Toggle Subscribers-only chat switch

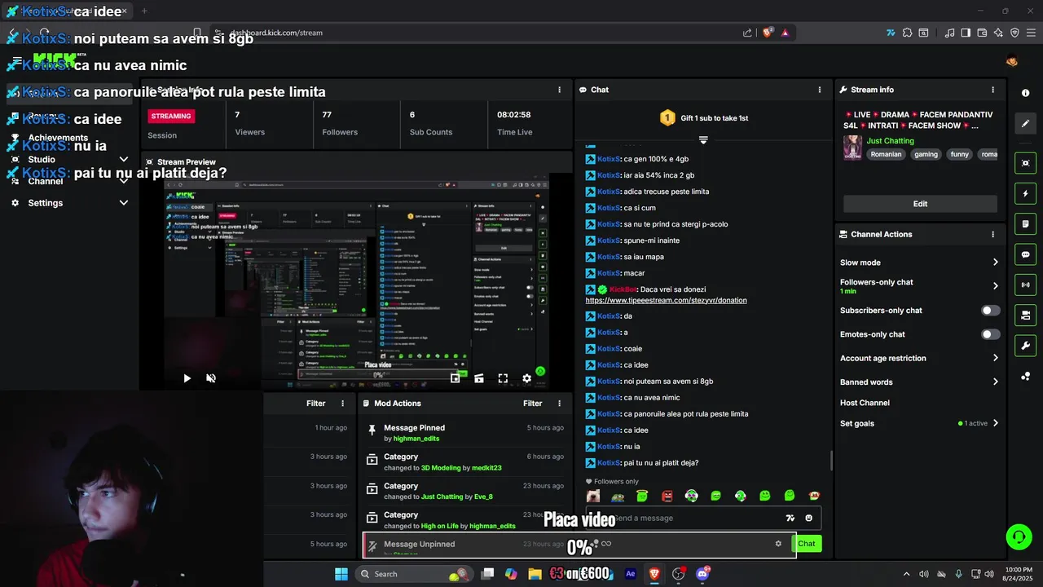coord(990,311)
